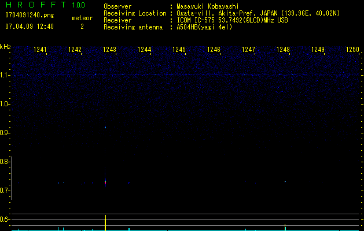Select the A504HB(yagi 4el) antenna text
The height and width of the screenshot is (231, 364).
point(204,27)
